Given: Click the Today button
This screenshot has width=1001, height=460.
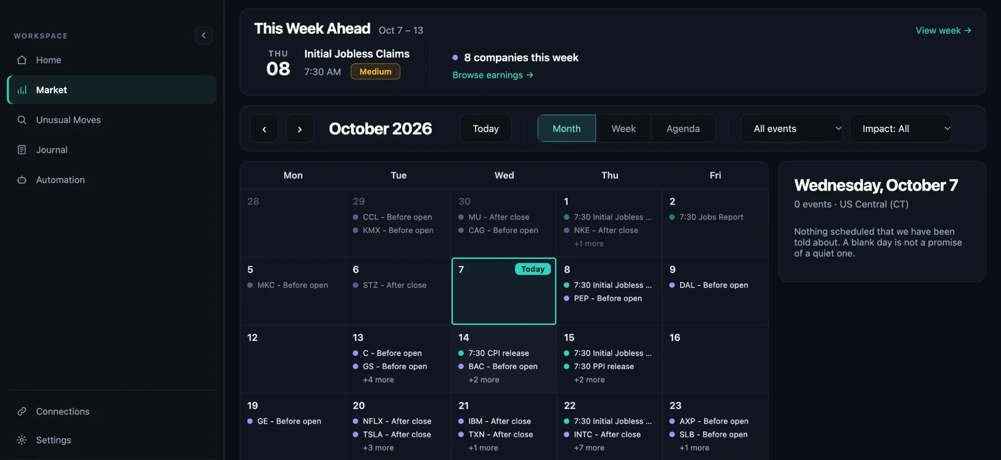Looking at the screenshot, I should (x=485, y=129).
